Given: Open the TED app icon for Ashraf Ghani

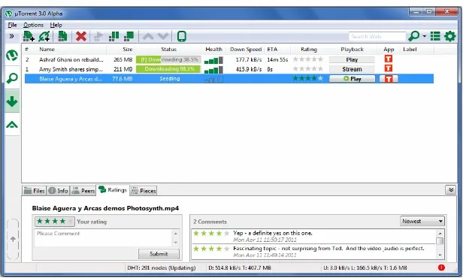Looking at the screenshot, I should 389,59.
